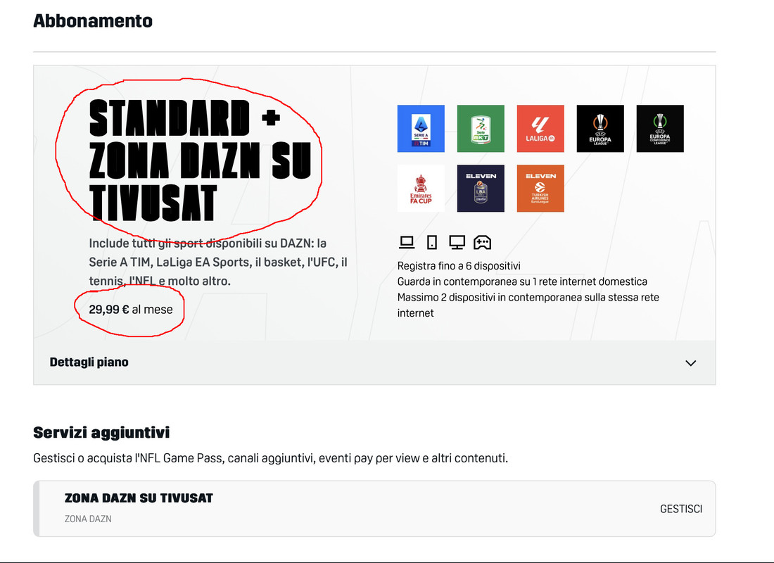Click GESTISCI for Zona DAZN su Tivusat

pos(680,509)
